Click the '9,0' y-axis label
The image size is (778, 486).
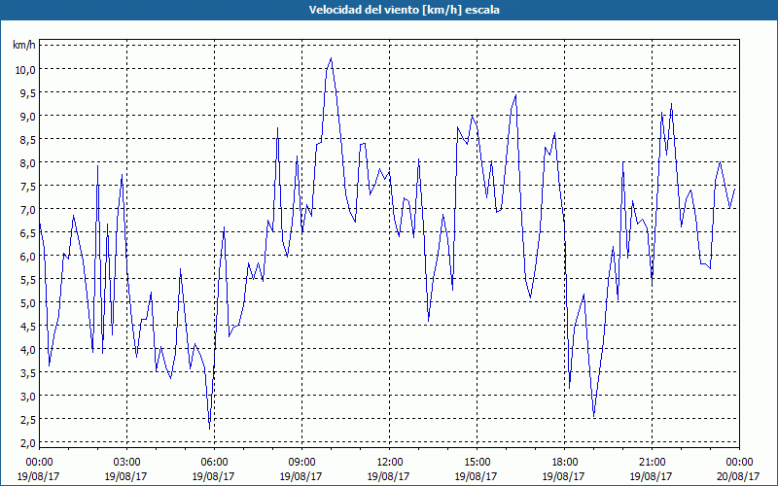pos(28,116)
